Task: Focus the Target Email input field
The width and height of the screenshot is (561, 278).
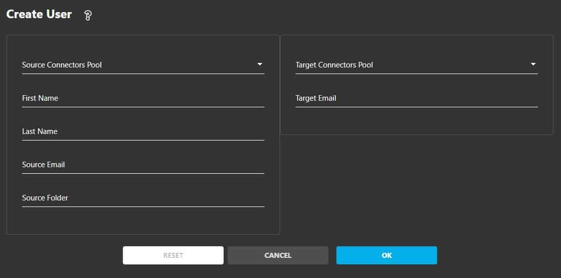Action: coord(416,98)
